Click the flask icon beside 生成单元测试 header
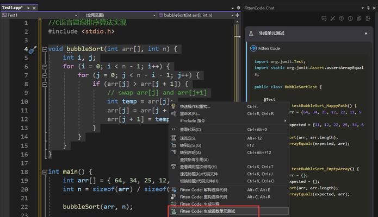This screenshot has width=378, height=217. pyautogui.click(x=251, y=34)
